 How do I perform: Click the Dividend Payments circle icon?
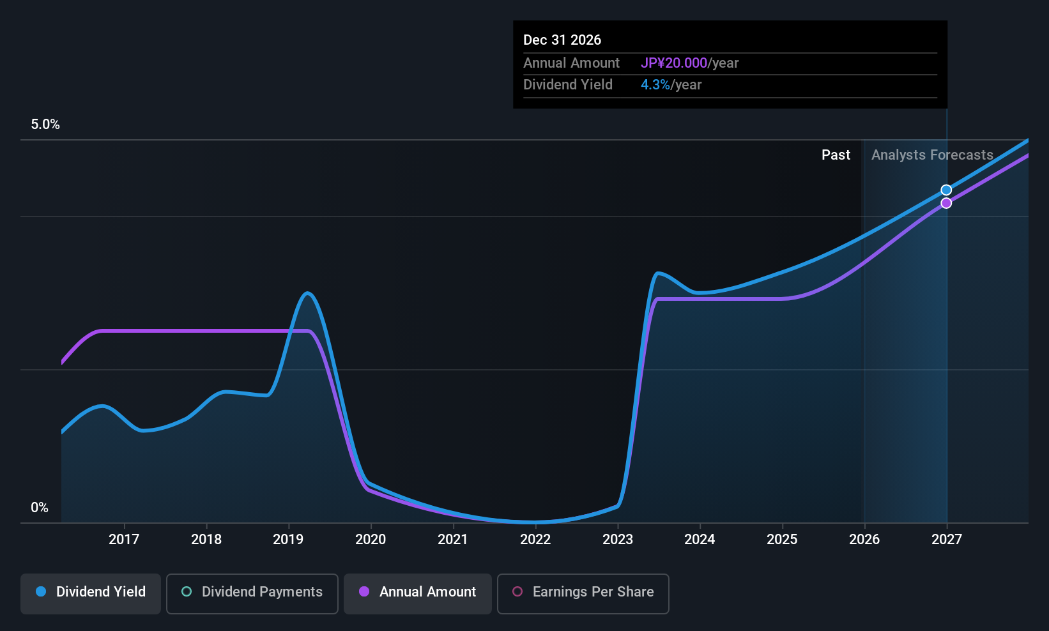pos(186,592)
